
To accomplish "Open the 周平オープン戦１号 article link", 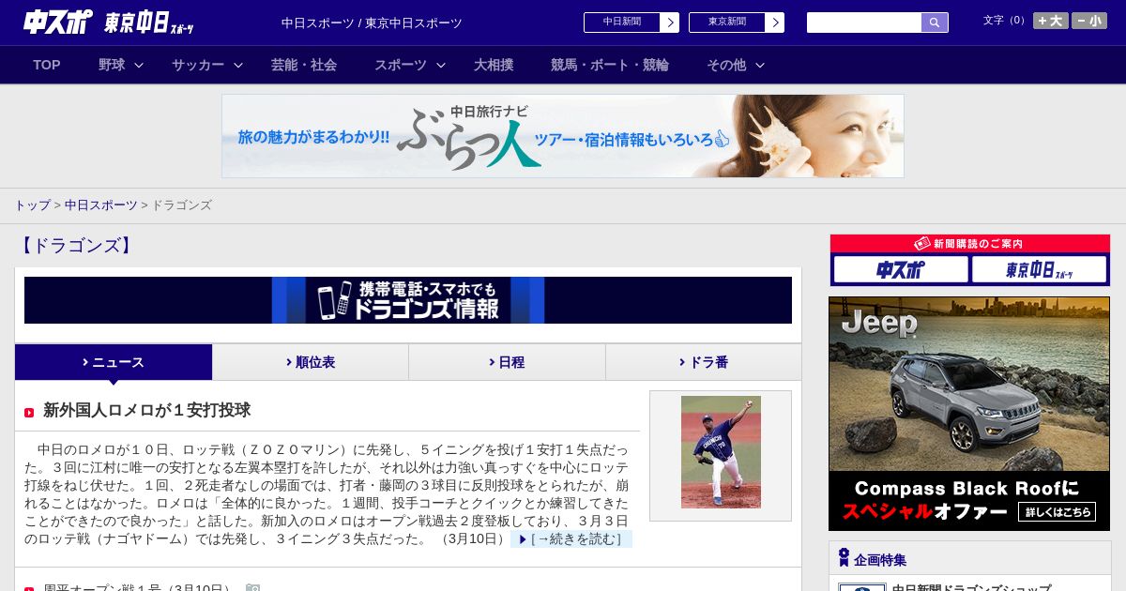I will 138,589.
